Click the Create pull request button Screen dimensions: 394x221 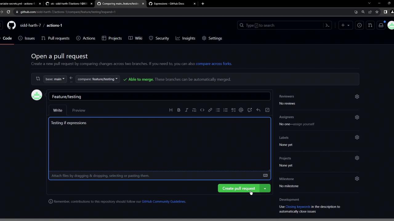[x=239, y=188]
